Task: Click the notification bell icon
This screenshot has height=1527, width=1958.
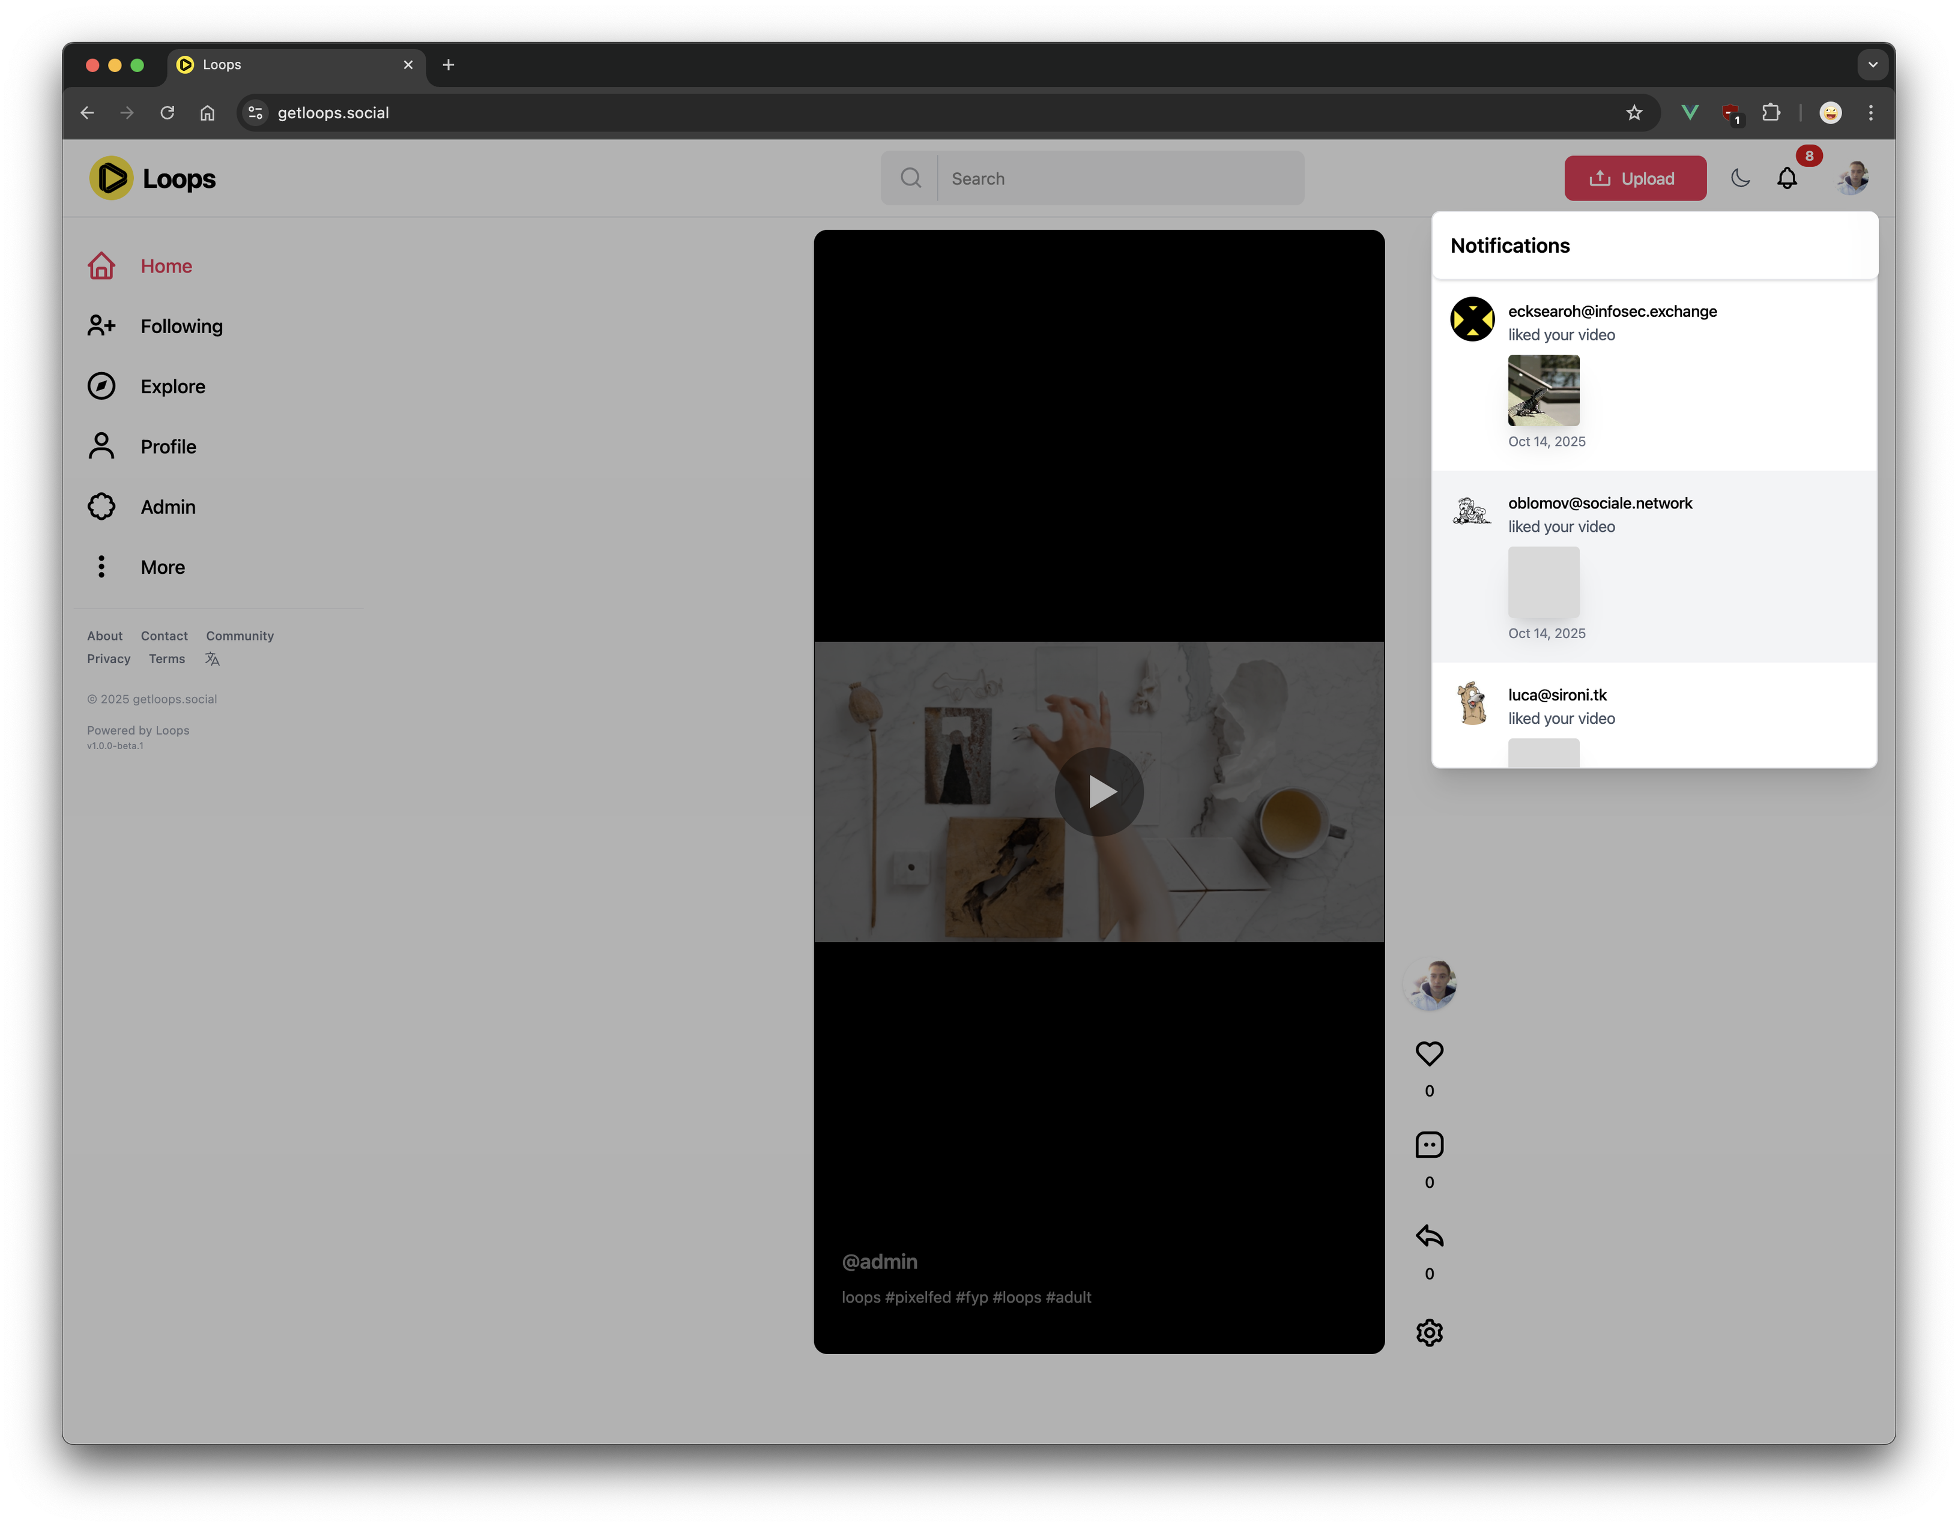Action: click(x=1787, y=178)
